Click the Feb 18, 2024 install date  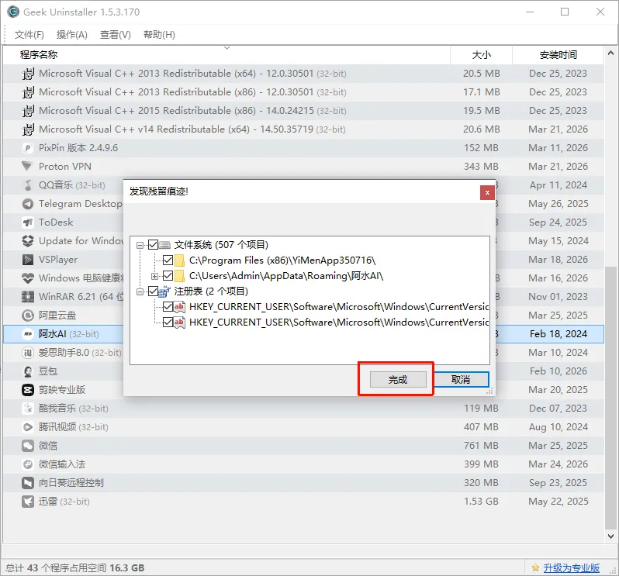pyautogui.click(x=558, y=334)
